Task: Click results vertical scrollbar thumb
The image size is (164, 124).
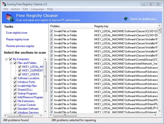Action: coord(159,30)
